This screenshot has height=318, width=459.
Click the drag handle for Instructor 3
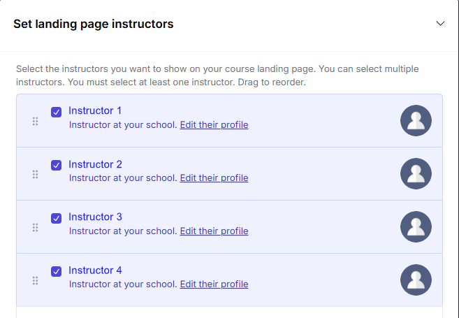pos(35,227)
